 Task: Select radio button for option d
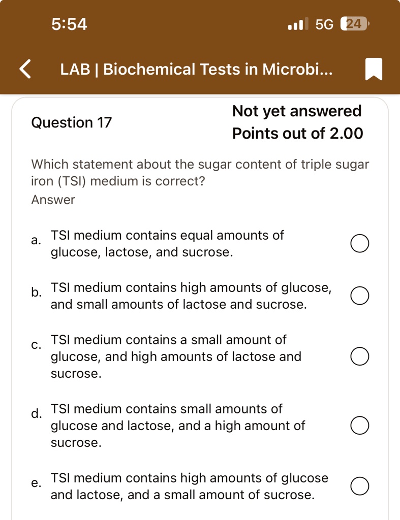tap(359, 426)
